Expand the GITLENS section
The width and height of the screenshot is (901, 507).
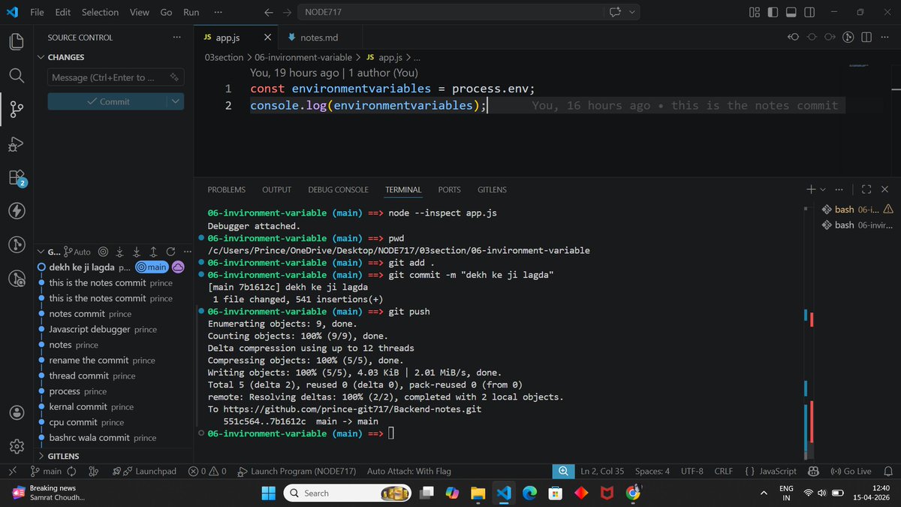(41, 456)
